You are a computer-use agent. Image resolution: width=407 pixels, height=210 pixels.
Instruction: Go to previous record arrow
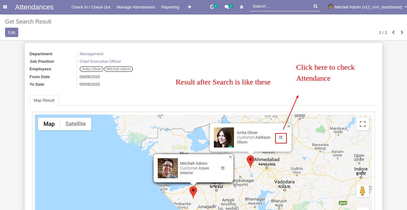(x=393, y=32)
